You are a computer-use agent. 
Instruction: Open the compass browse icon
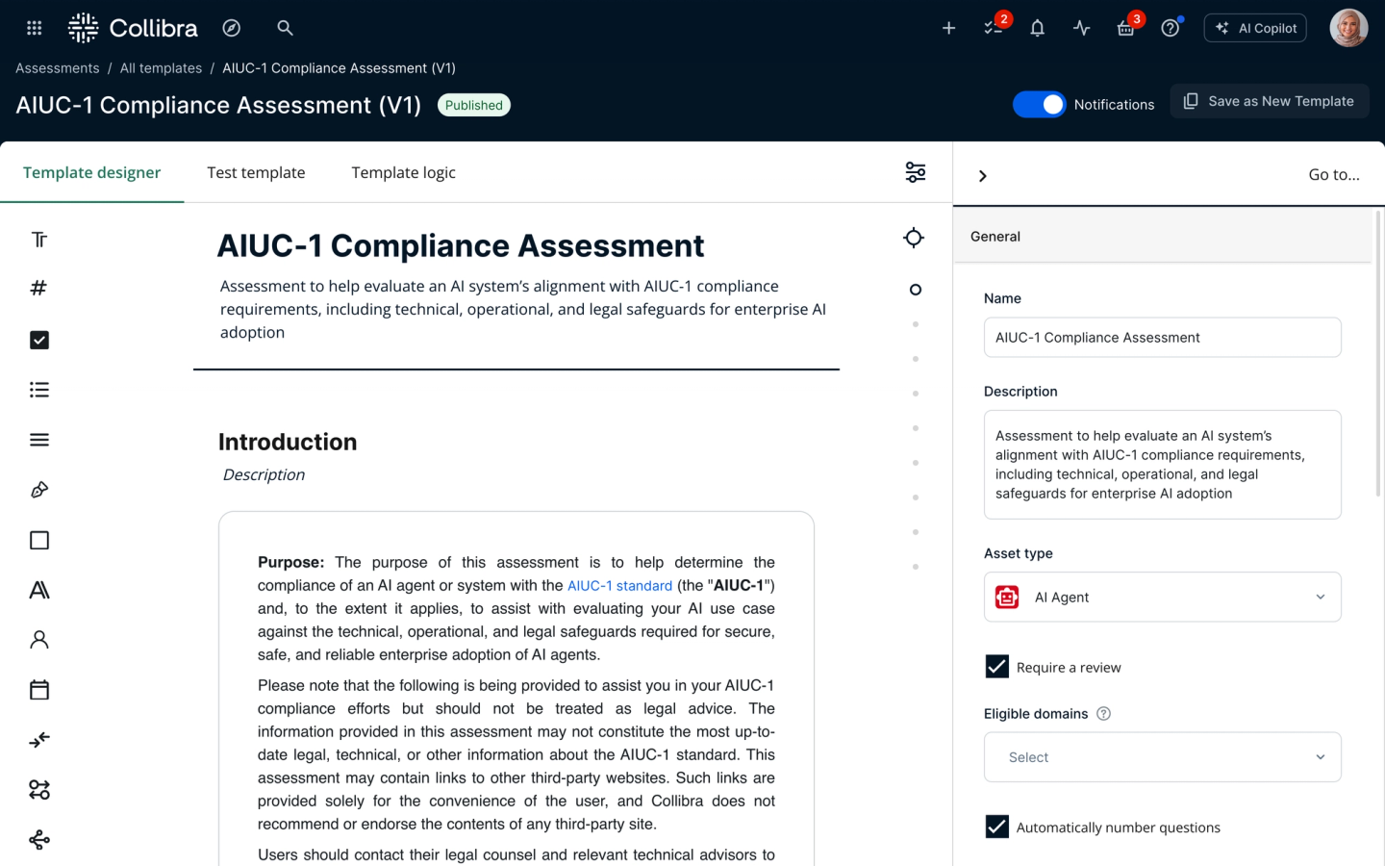point(232,28)
